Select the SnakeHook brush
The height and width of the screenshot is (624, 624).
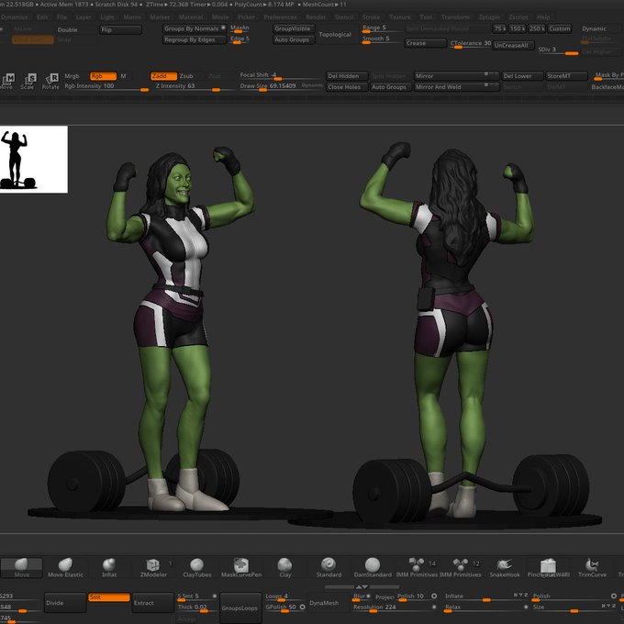click(x=505, y=567)
